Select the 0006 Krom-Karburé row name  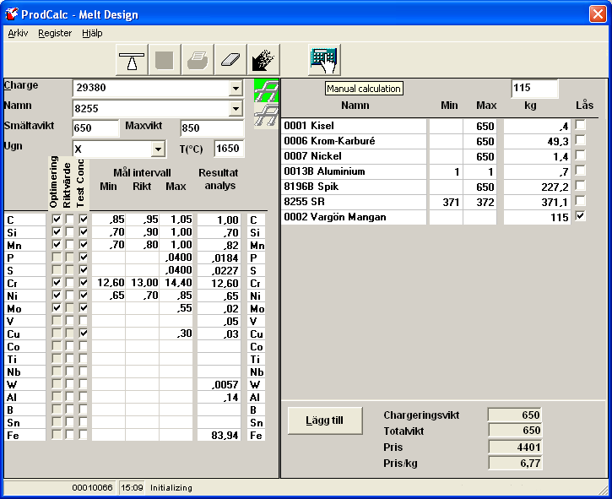[354, 141]
